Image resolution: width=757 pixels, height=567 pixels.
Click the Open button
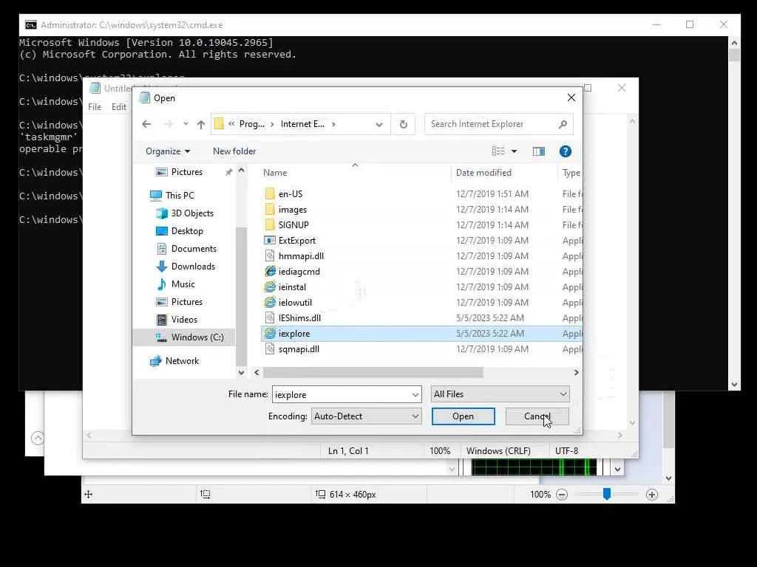pyautogui.click(x=463, y=416)
